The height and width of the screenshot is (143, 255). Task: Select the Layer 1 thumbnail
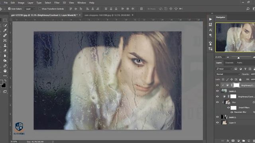pyautogui.click(x=224, y=117)
